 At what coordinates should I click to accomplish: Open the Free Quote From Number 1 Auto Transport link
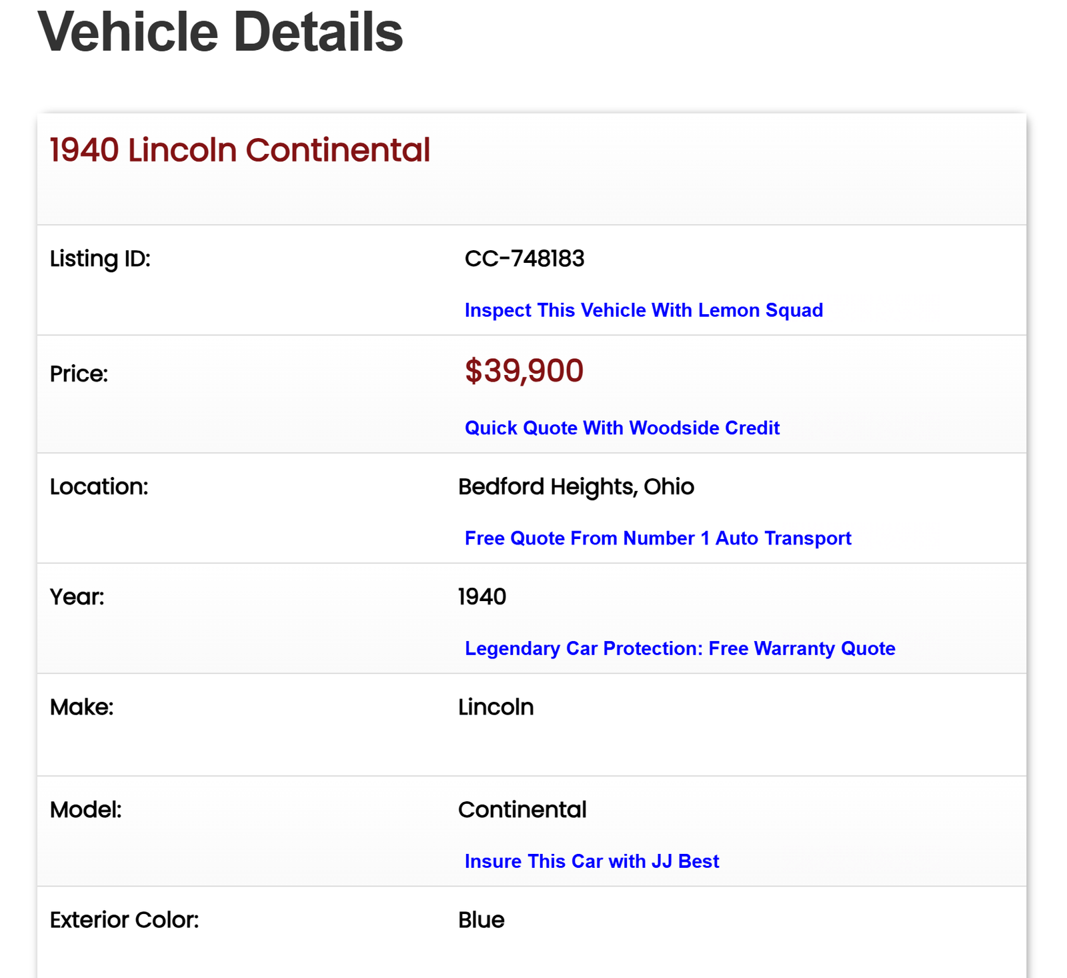coord(658,538)
